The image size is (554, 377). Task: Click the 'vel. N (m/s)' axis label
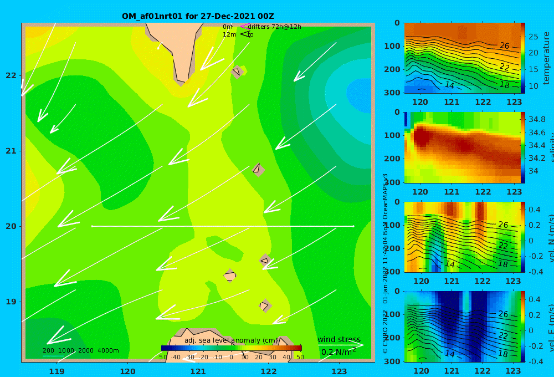point(551,238)
